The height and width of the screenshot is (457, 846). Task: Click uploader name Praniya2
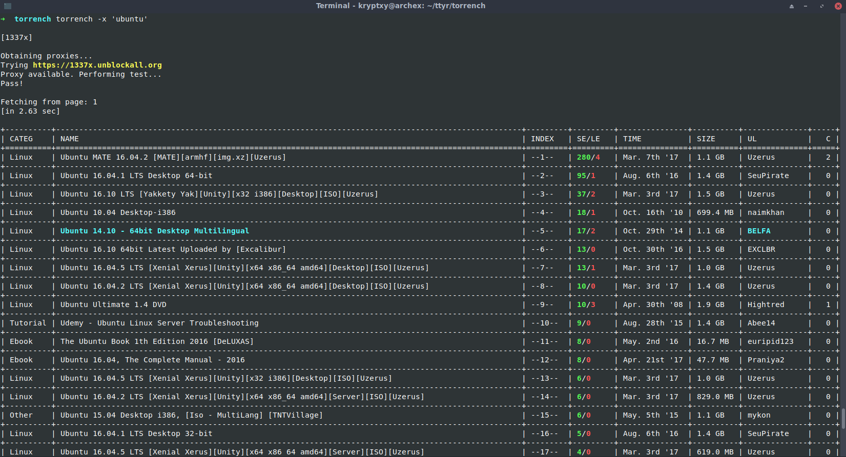click(766, 360)
